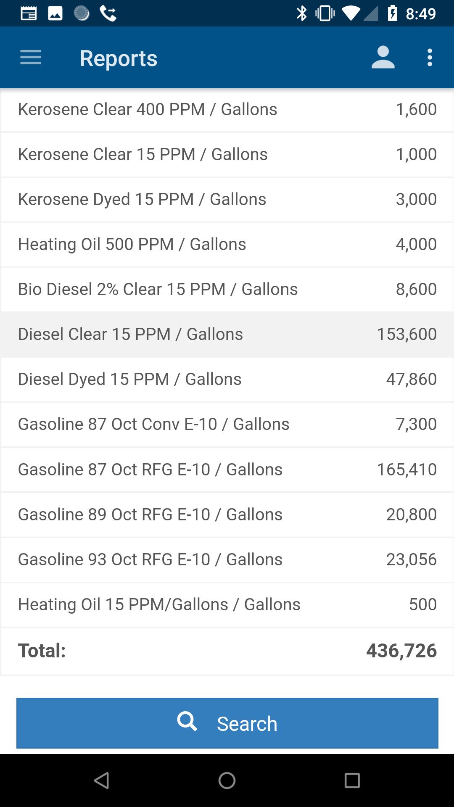Tap the calendar notification icon in status bar

29,13
